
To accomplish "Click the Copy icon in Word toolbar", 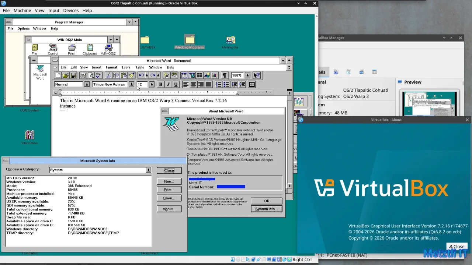I will click(x=116, y=75).
